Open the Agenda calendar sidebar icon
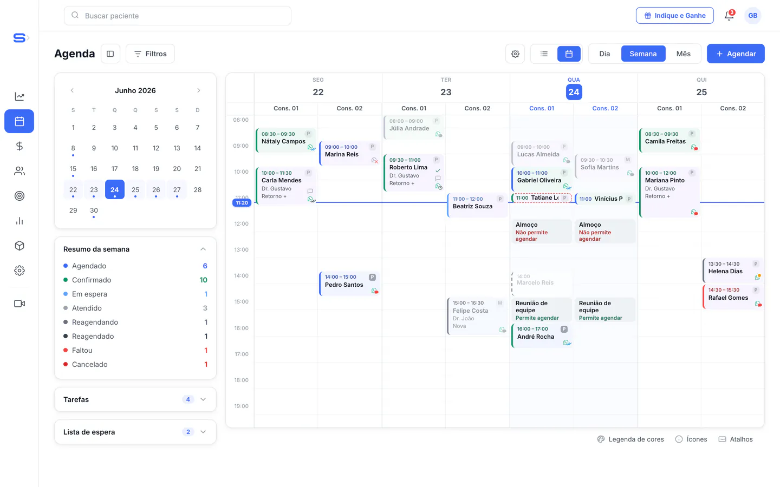780x487 pixels. (x=19, y=121)
